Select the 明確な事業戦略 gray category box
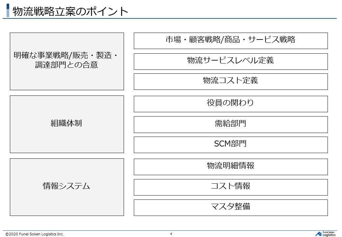Screen dimensions: 342x237 67,61
